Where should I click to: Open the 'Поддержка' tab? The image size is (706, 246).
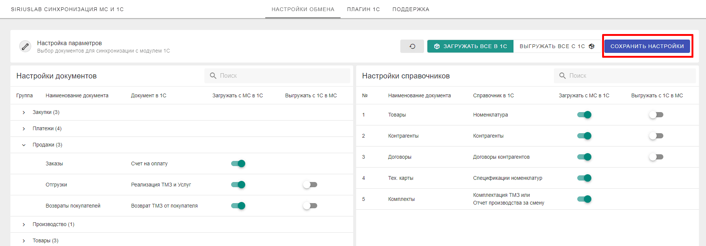pos(411,9)
